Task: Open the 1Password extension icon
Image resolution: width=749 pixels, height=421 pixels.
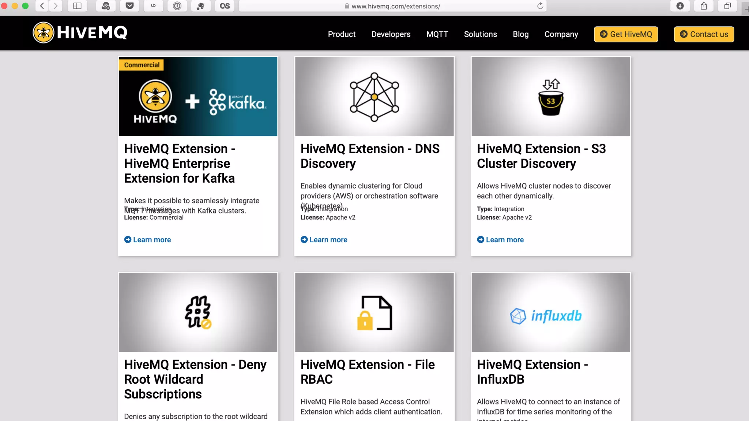Action: pos(177,6)
